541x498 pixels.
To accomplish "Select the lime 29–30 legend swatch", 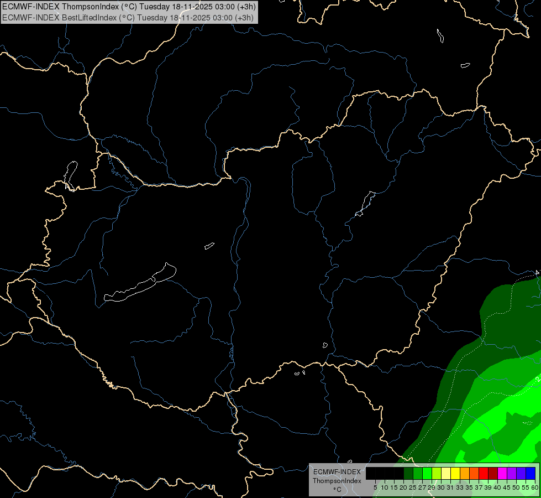I will click(437, 473).
